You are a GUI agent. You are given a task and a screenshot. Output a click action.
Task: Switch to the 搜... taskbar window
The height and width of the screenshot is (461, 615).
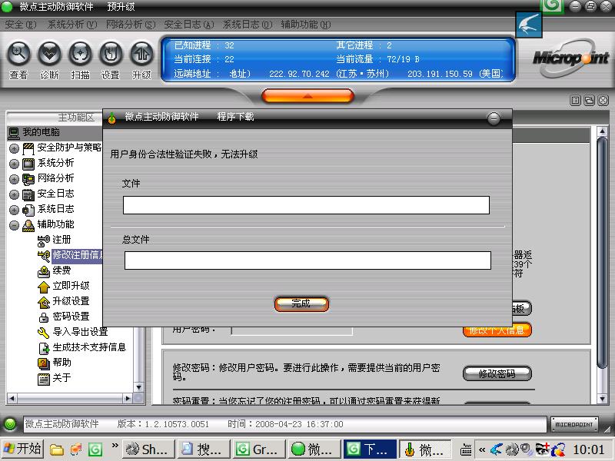(x=202, y=449)
